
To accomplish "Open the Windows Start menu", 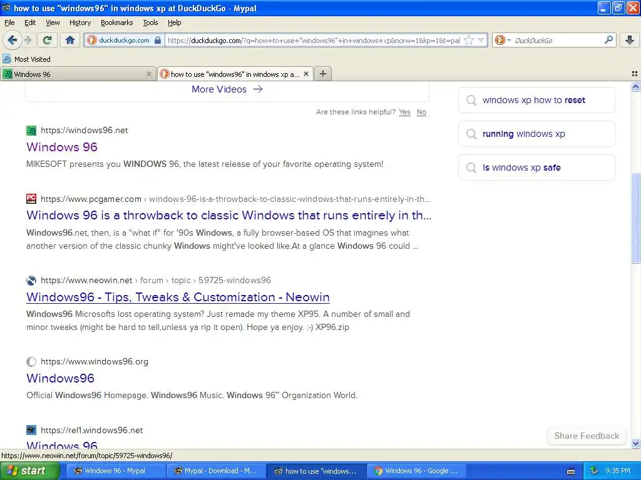I will click(30, 471).
